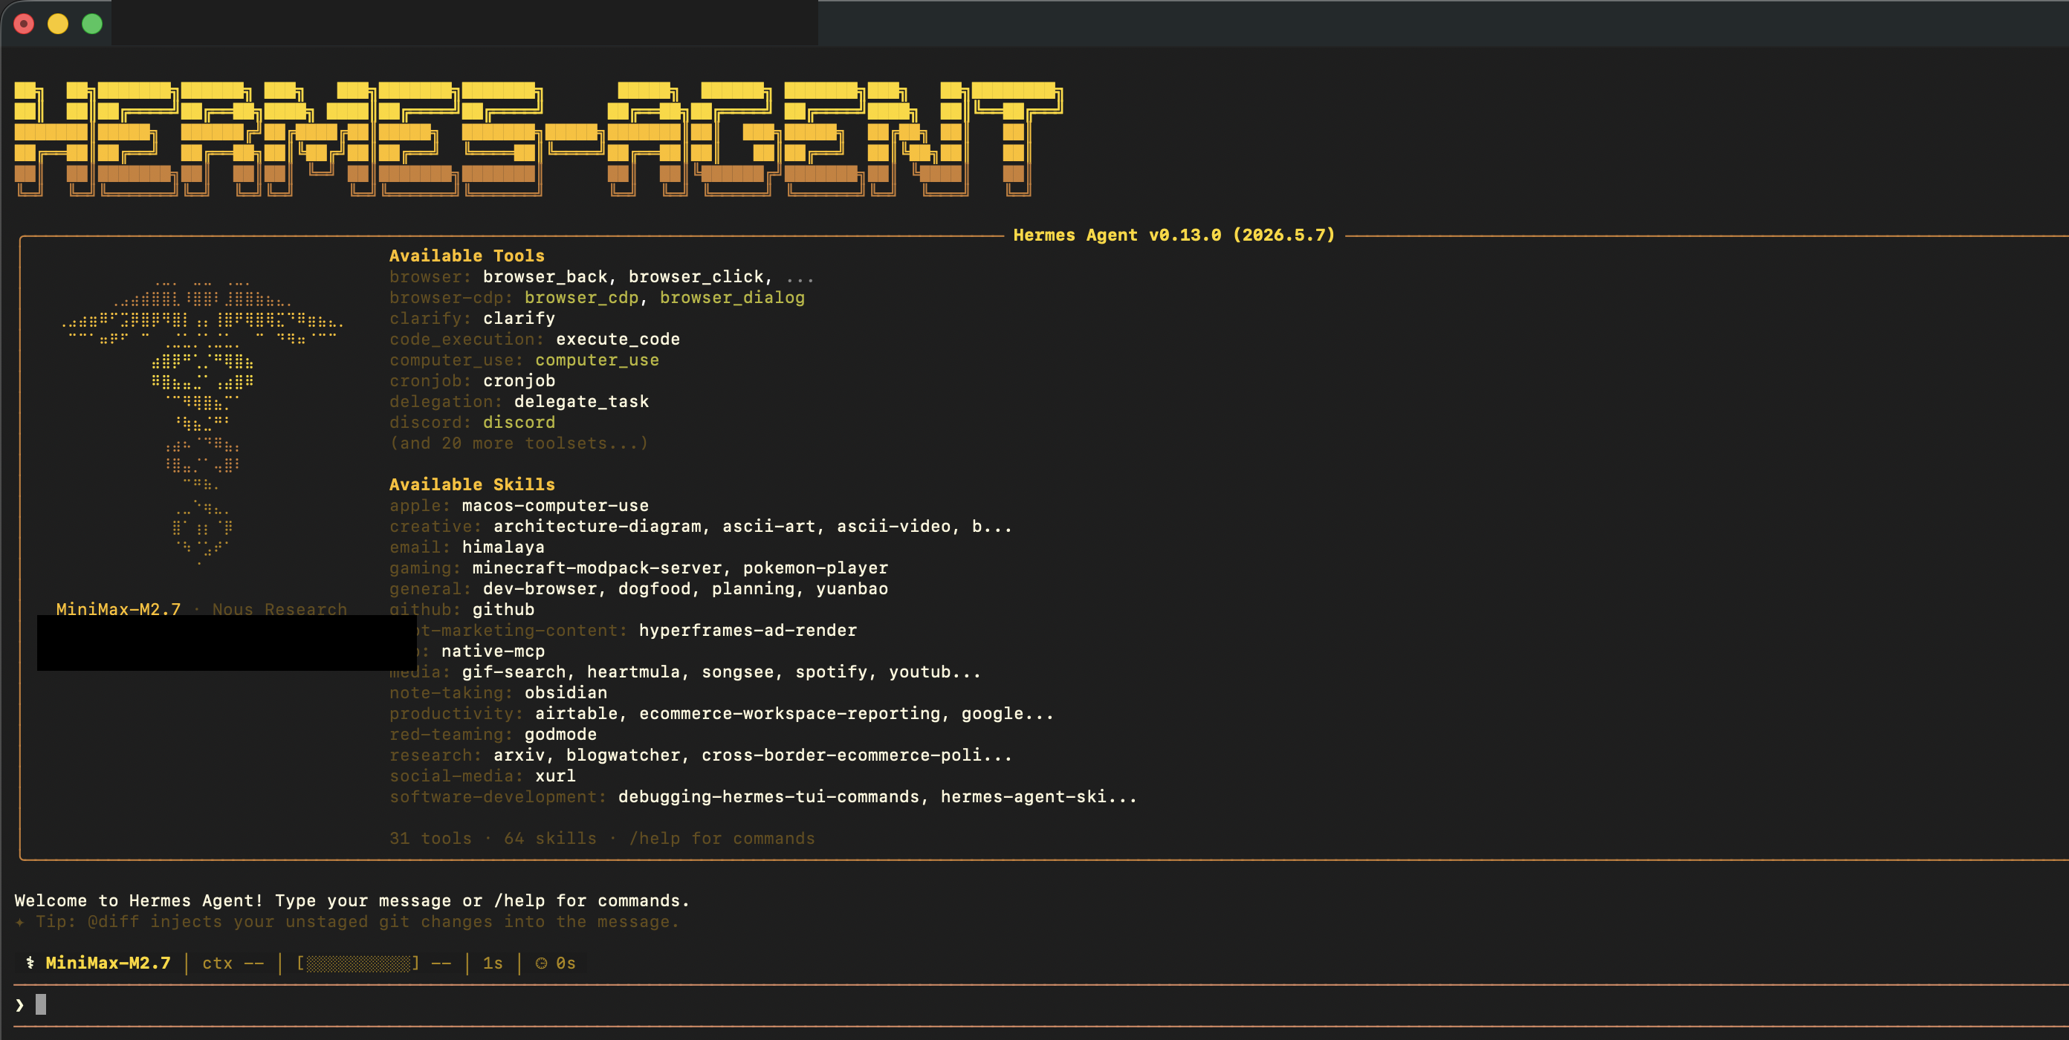Click the caduceus icon beside MiniMax-M2.7 in status bar

pos(30,962)
